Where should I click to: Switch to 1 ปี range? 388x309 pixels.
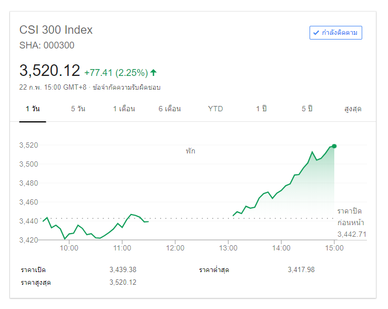point(262,109)
